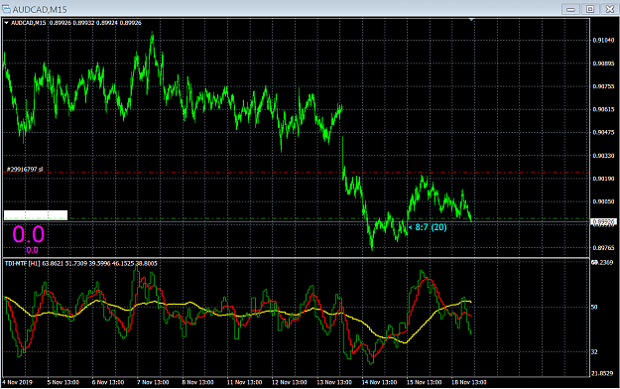Click the chart window icon beside AUDCAD,M15 title

click(x=6, y=9)
